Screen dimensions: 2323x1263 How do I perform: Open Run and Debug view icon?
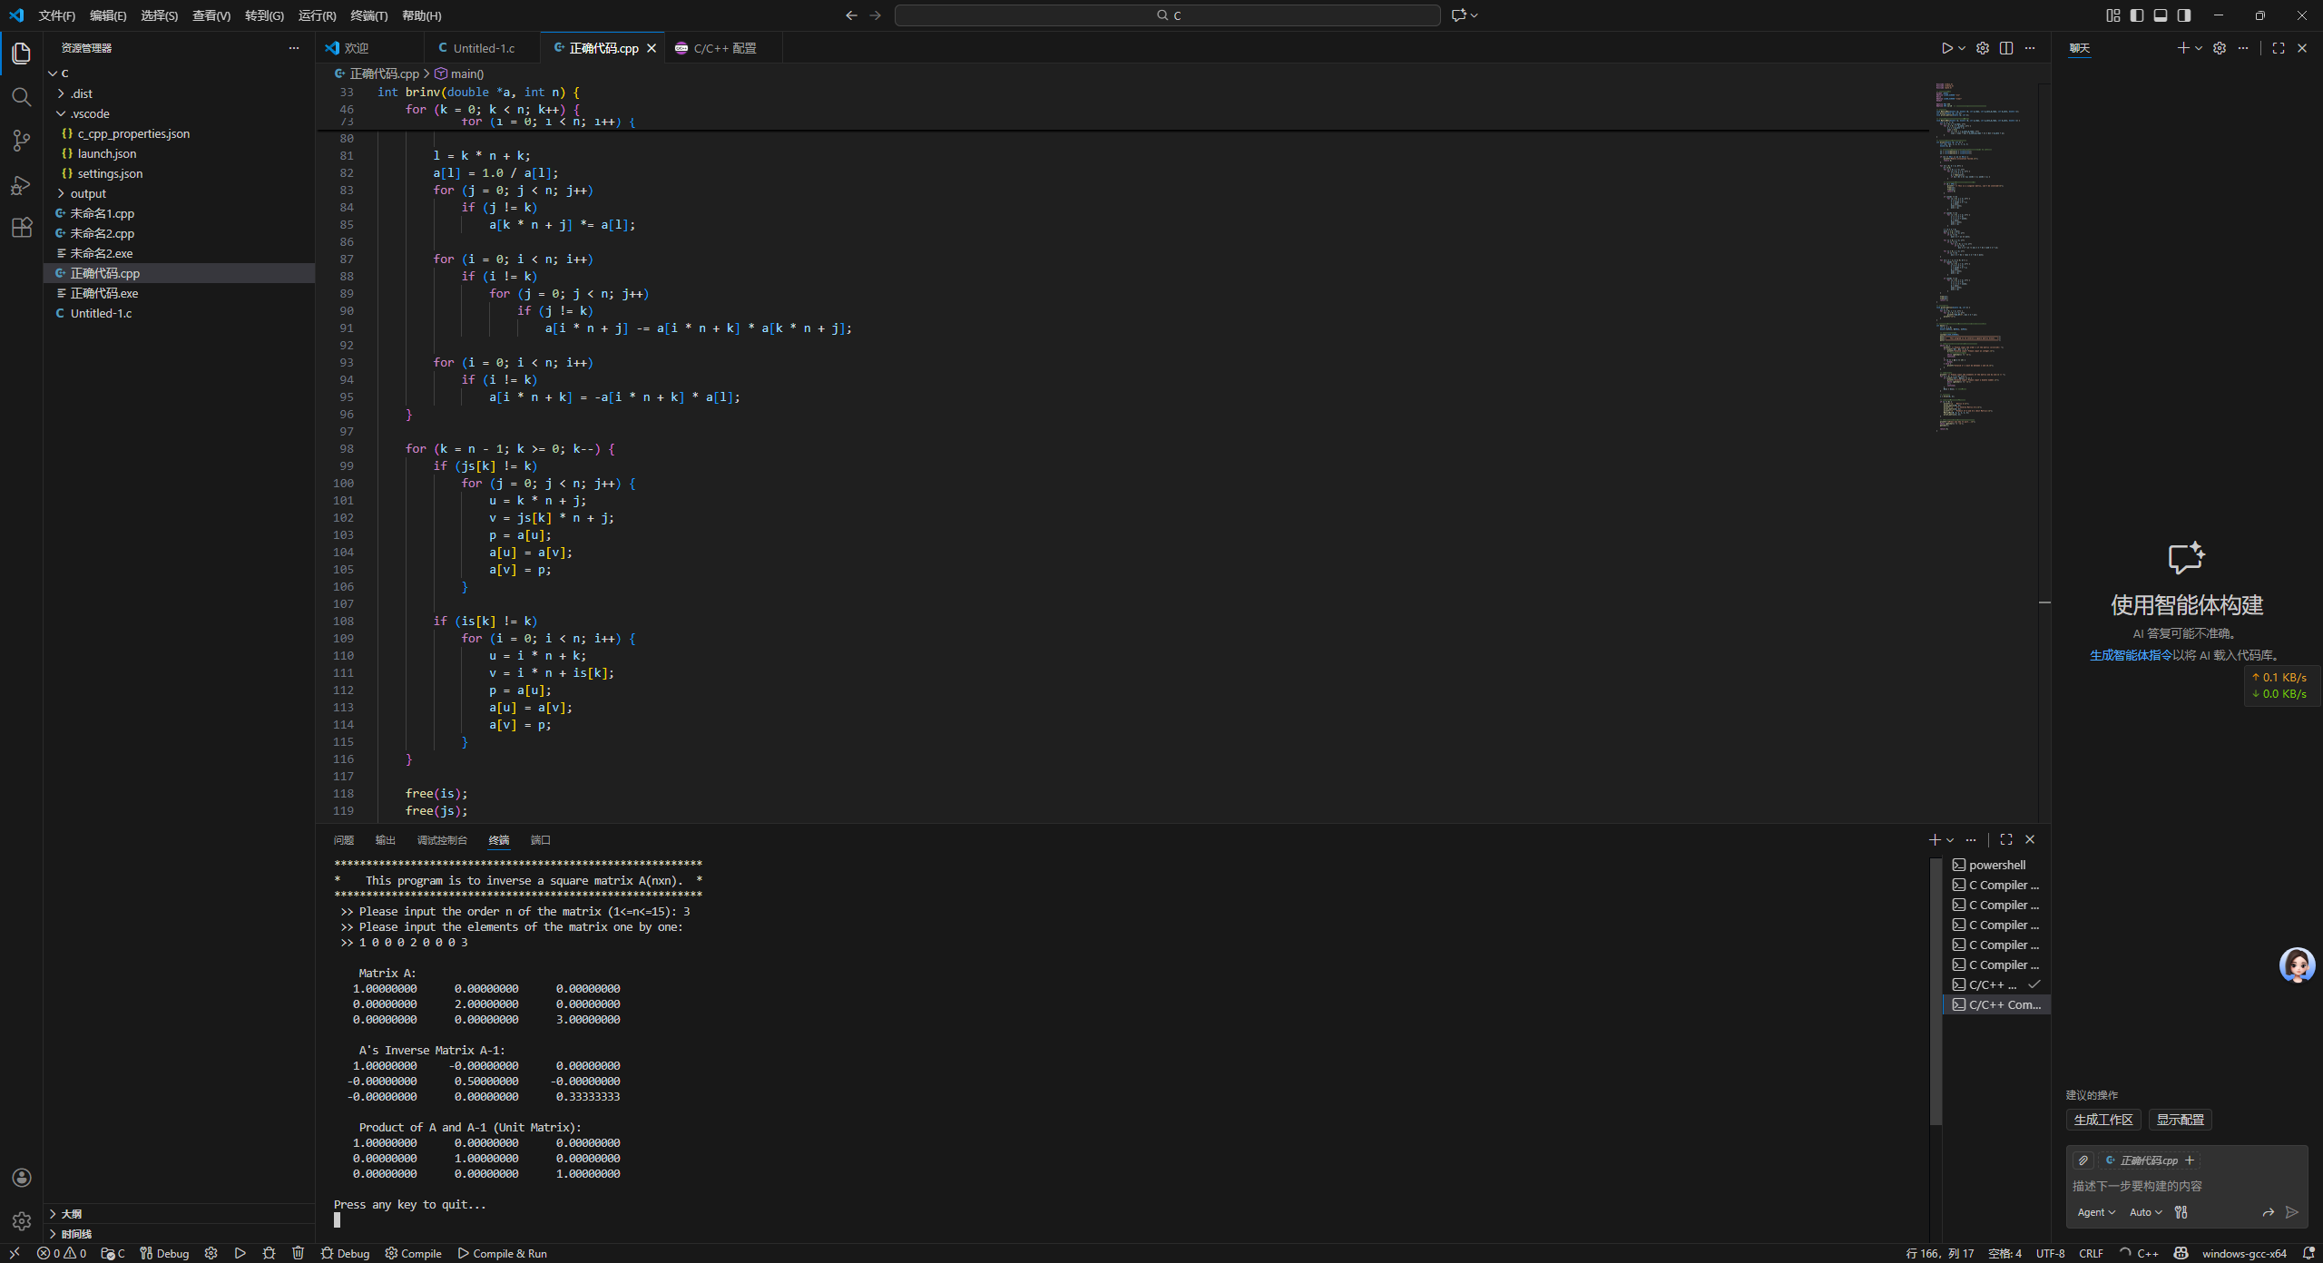coord(22,185)
